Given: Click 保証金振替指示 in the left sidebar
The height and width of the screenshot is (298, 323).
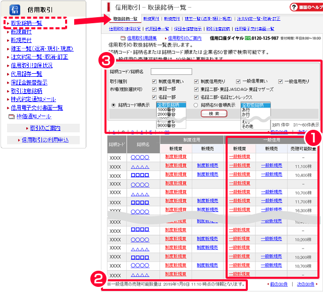Looking at the screenshot, I should pos(29,82).
